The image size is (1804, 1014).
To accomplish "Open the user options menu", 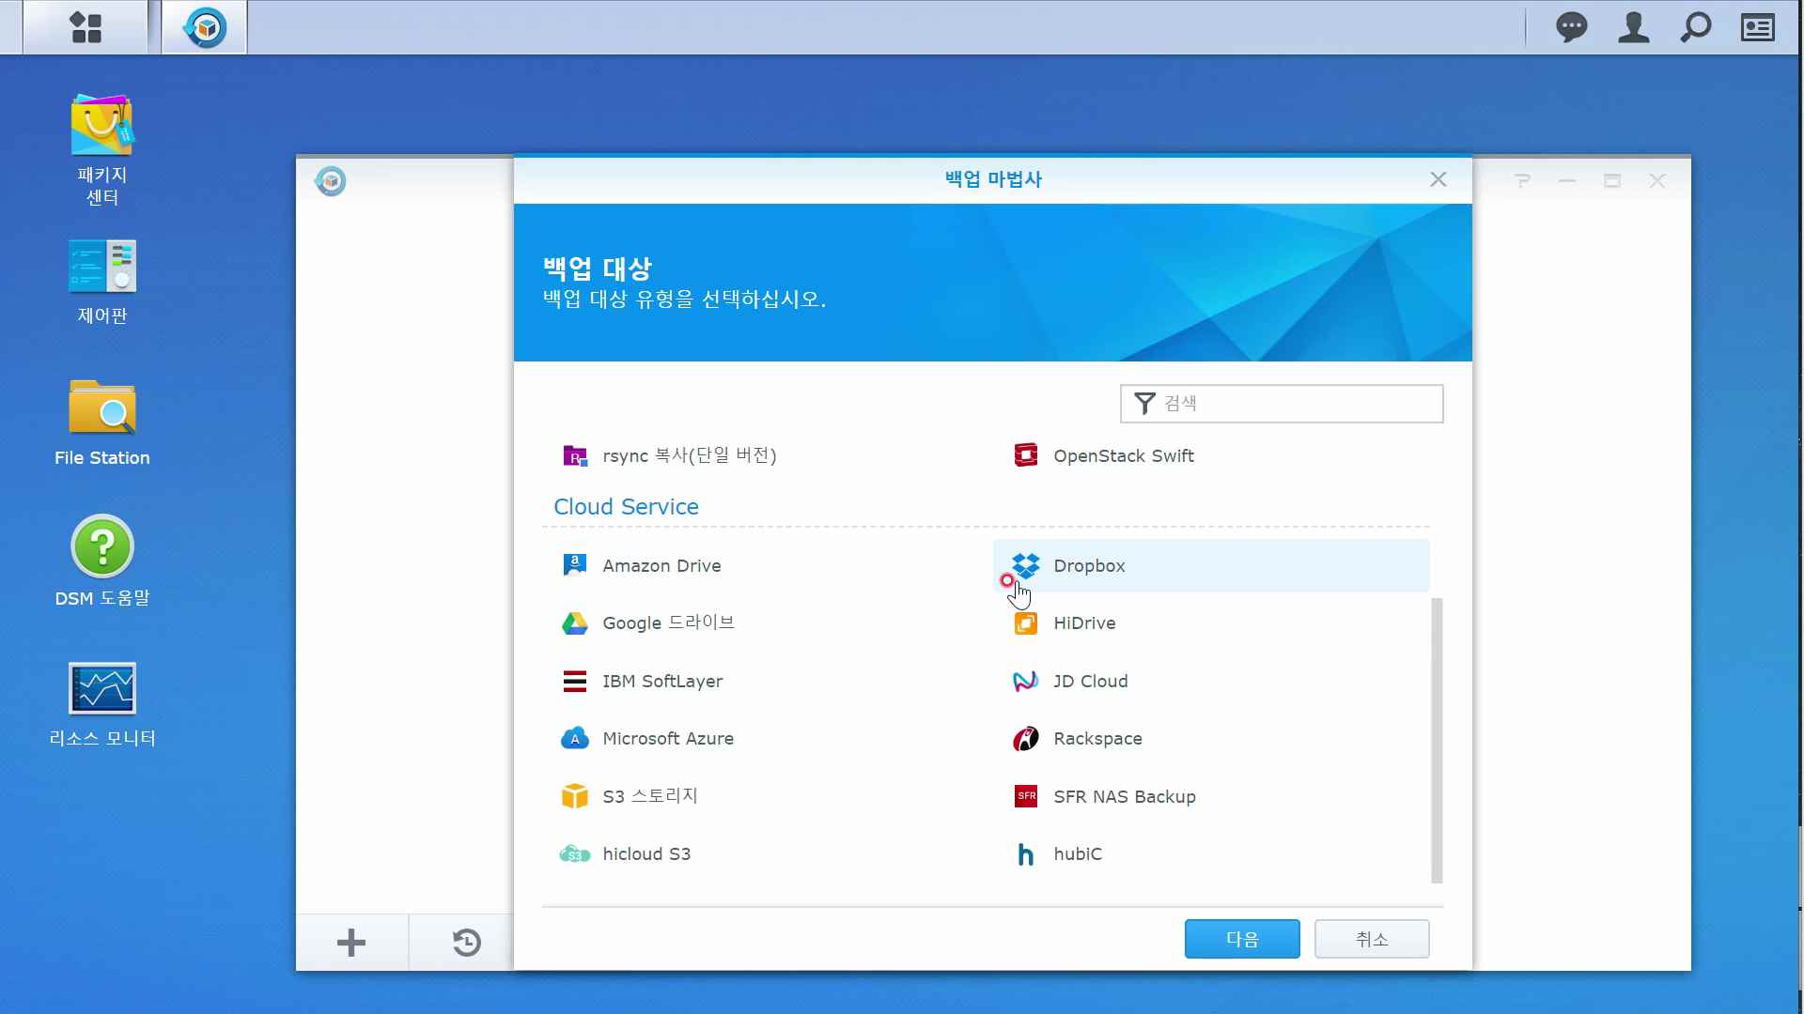I will pyautogui.click(x=1633, y=27).
